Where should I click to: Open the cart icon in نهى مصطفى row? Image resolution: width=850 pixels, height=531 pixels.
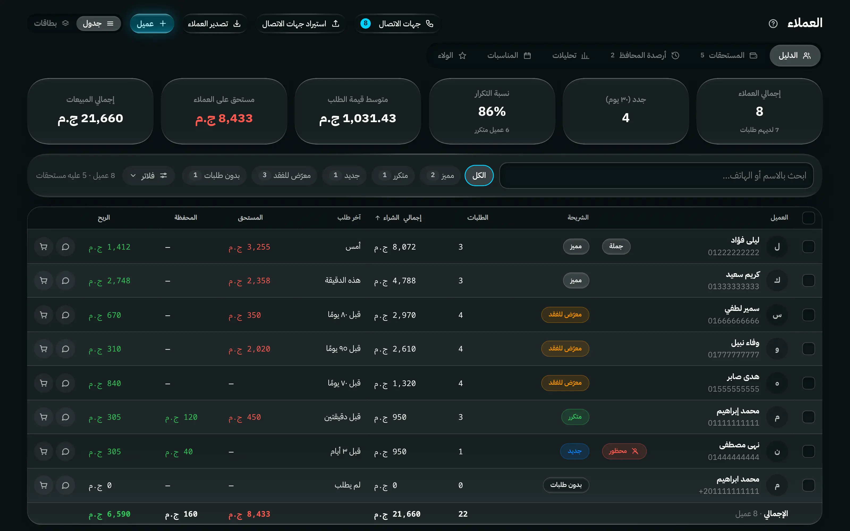44,451
